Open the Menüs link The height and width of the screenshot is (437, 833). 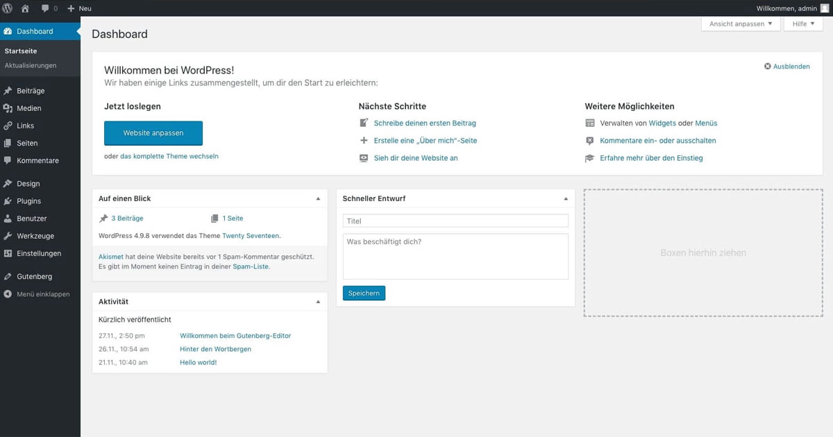tap(706, 123)
